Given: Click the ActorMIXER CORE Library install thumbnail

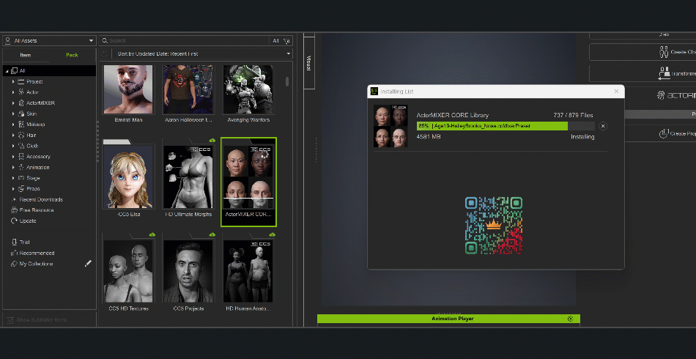Looking at the screenshot, I should (390, 126).
